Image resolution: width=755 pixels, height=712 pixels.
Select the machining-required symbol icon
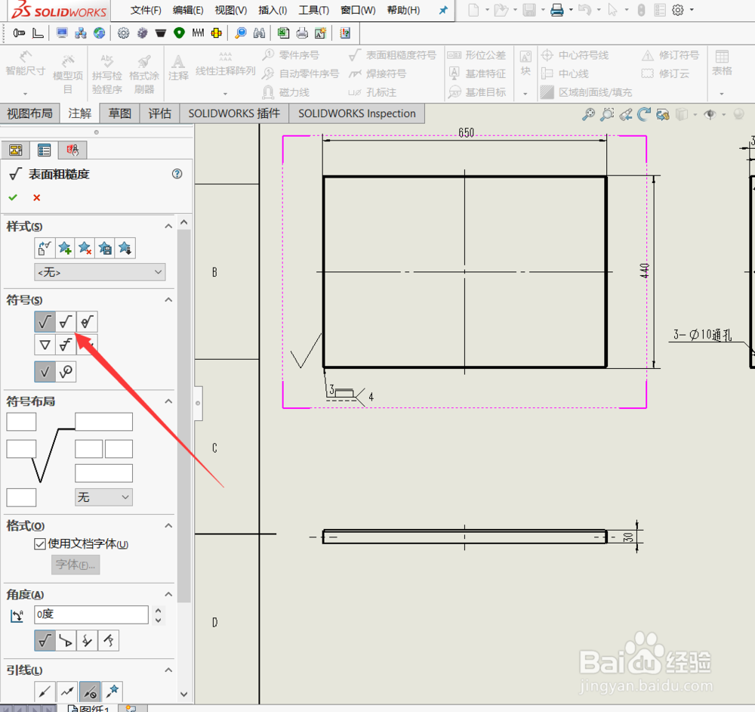[x=66, y=321]
